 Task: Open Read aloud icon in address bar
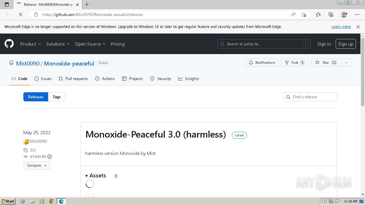[x=293, y=15]
